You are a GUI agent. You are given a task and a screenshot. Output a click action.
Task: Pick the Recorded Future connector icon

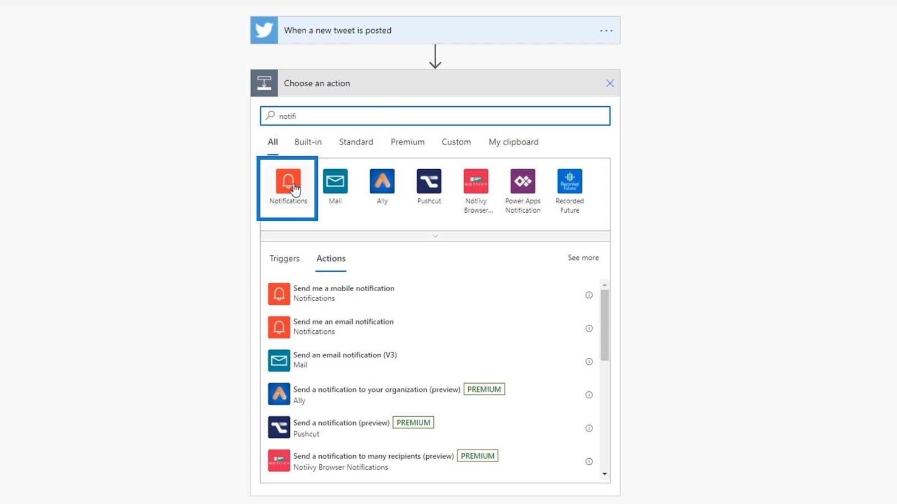click(x=570, y=181)
